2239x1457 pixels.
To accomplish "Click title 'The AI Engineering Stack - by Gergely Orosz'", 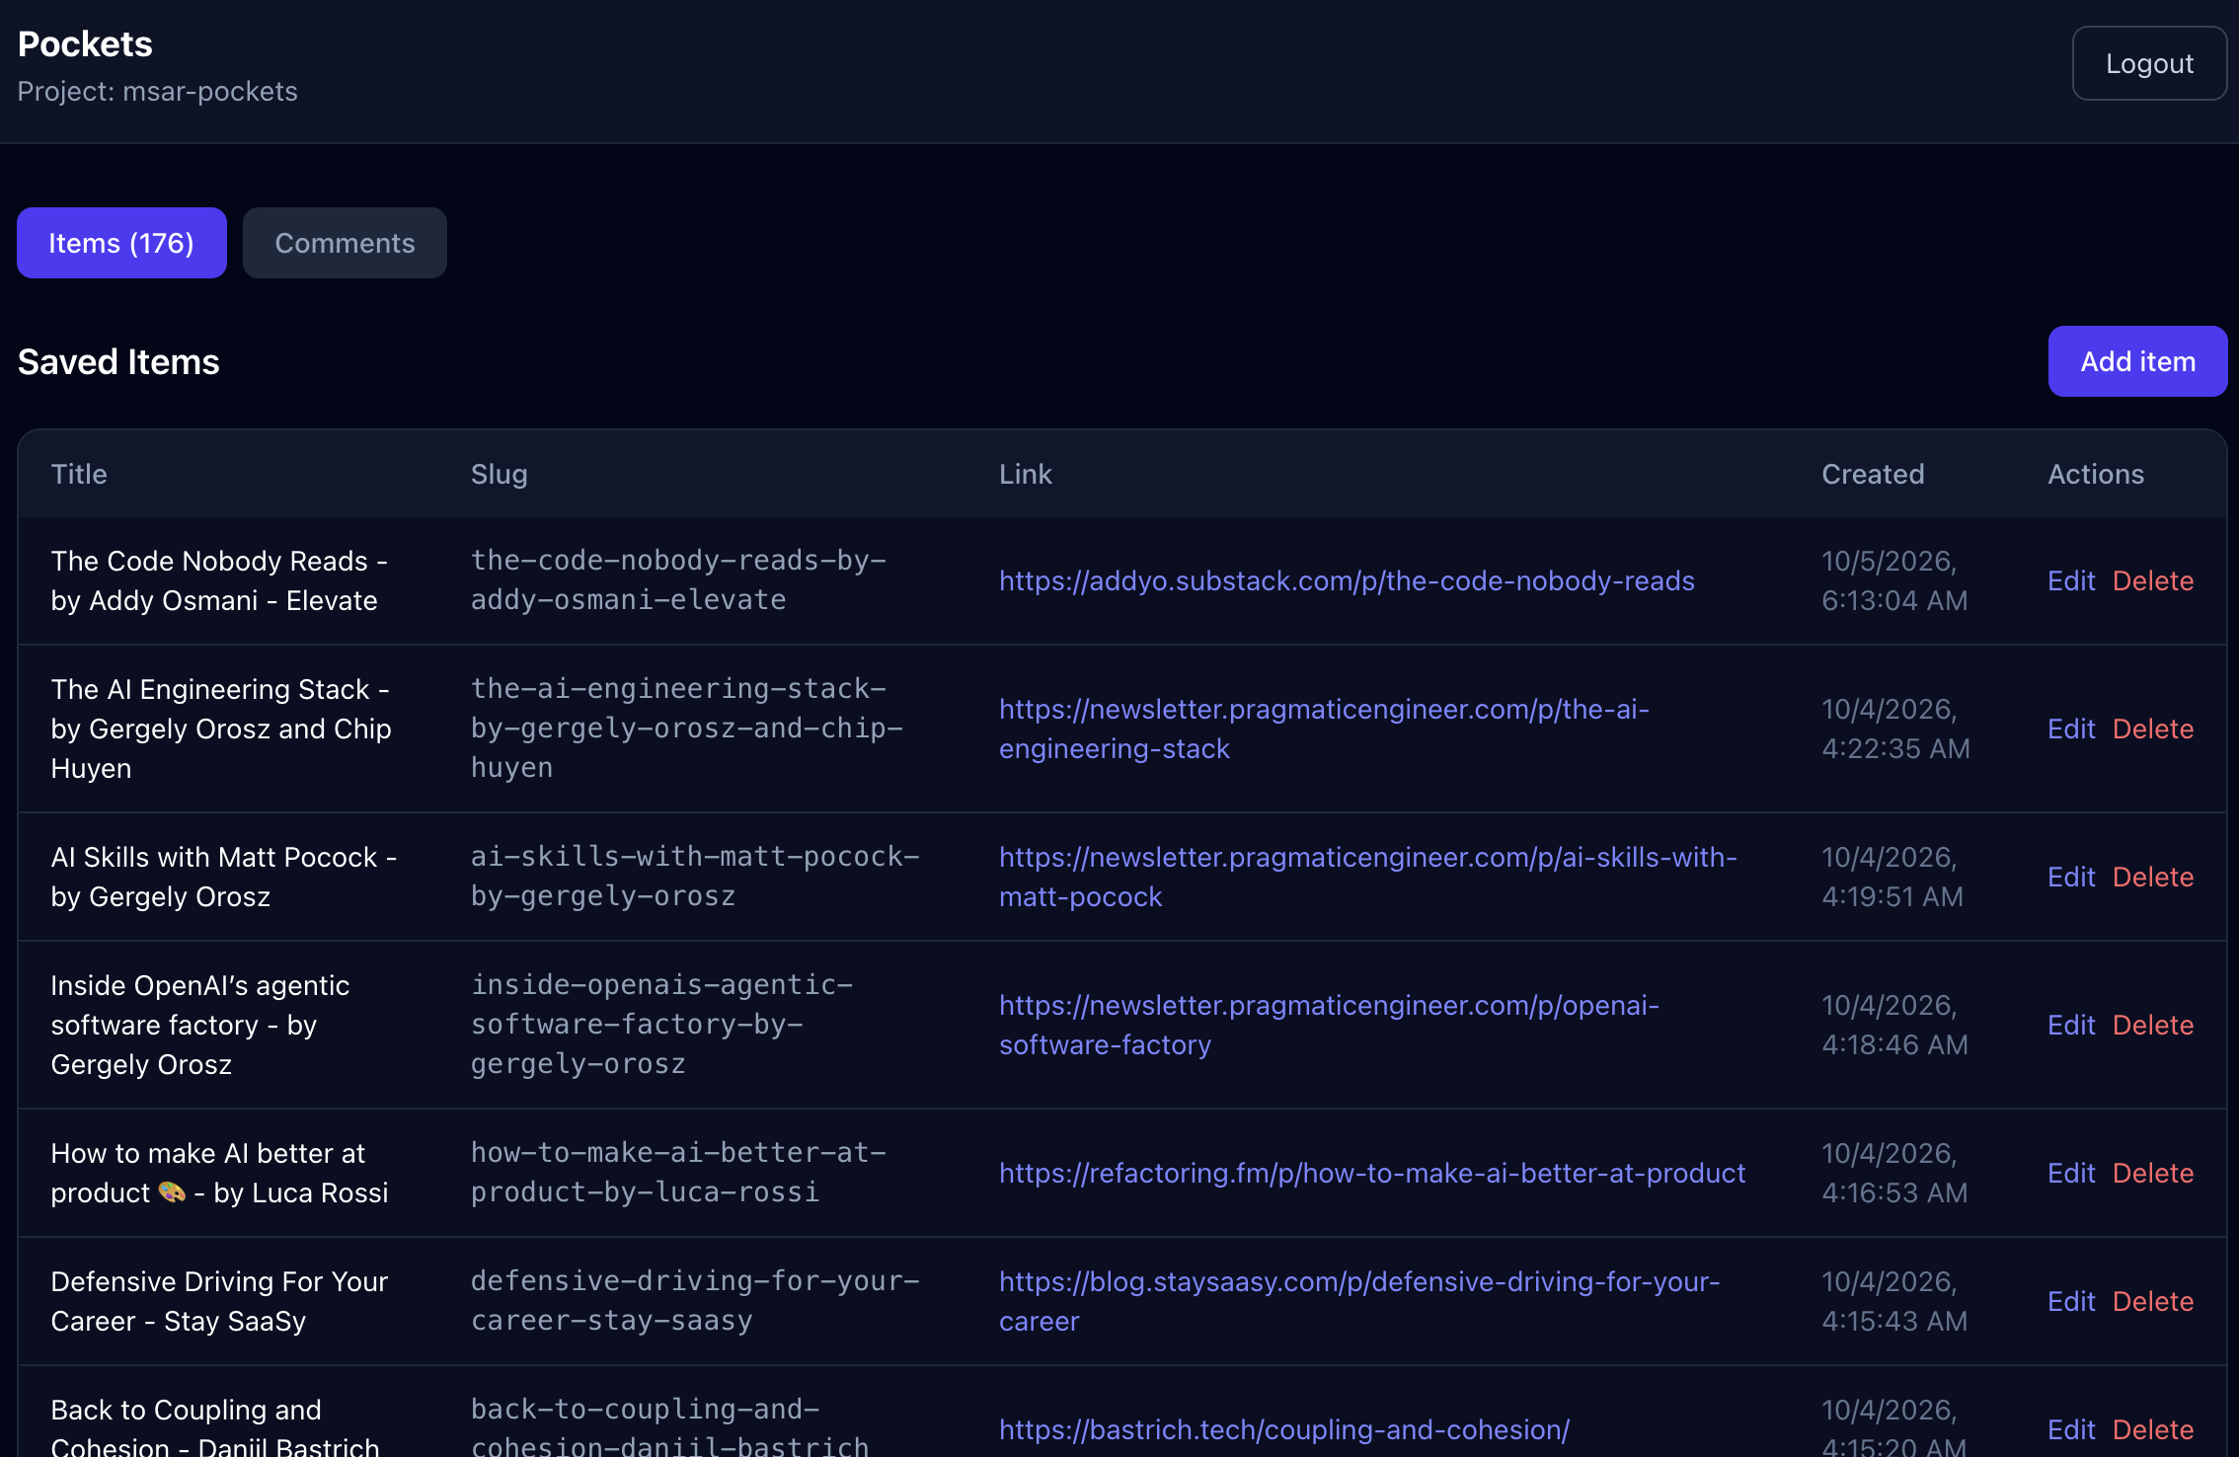I will (221, 728).
